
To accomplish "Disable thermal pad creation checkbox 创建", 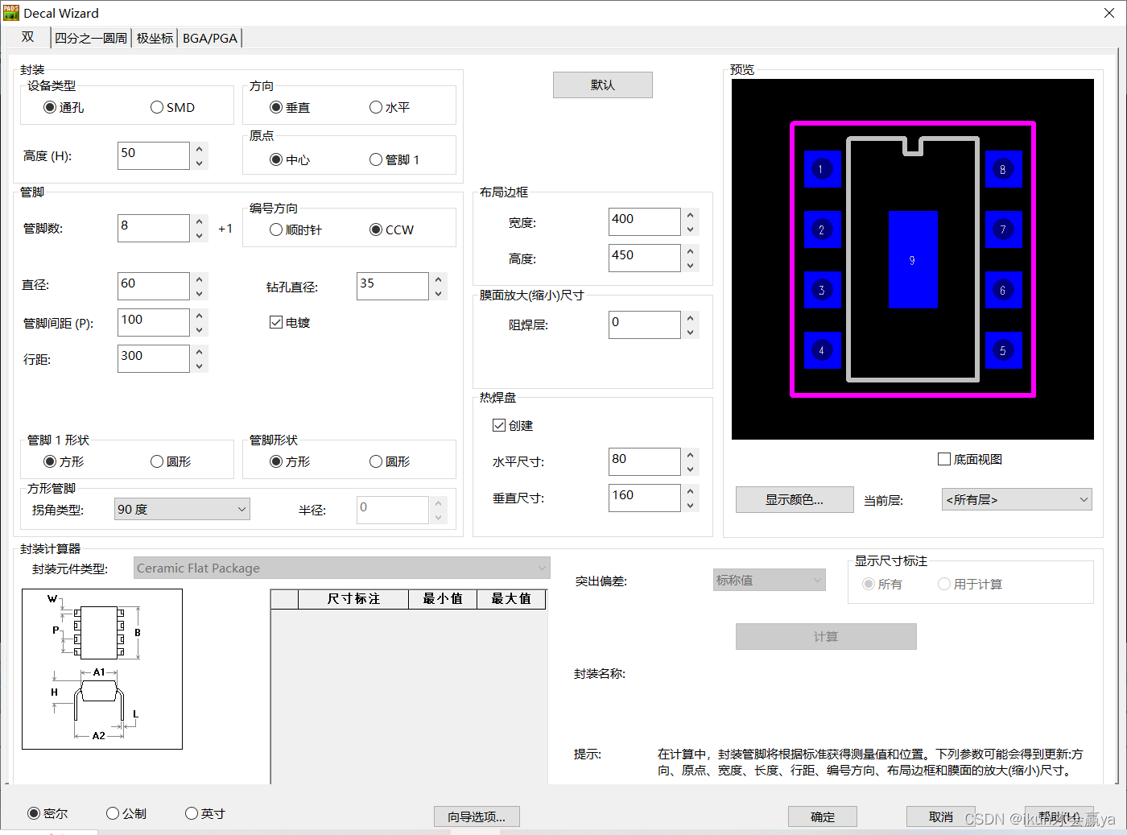I will tap(499, 425).
